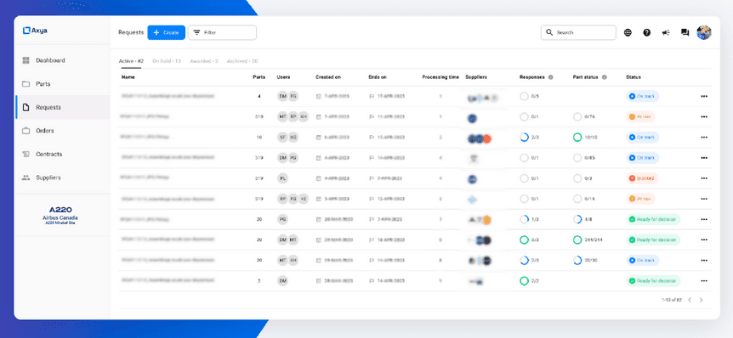Click the Ends on column header
The width and height of the screenshot is (733, 338).
(x=378, y=77)
